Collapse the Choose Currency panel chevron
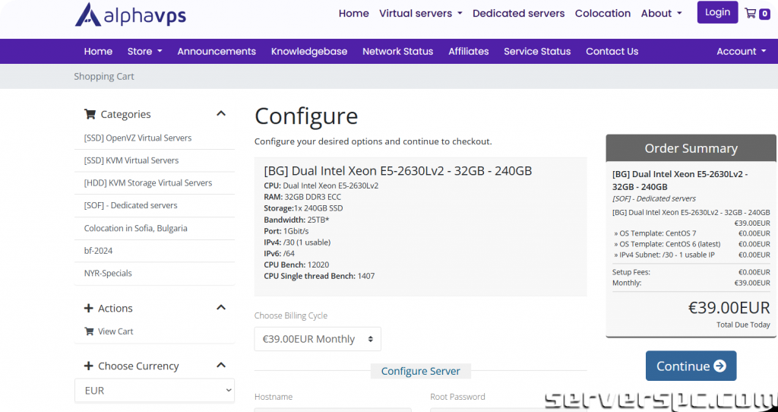This screenshot has height=412, width=778. coord(221,366)
